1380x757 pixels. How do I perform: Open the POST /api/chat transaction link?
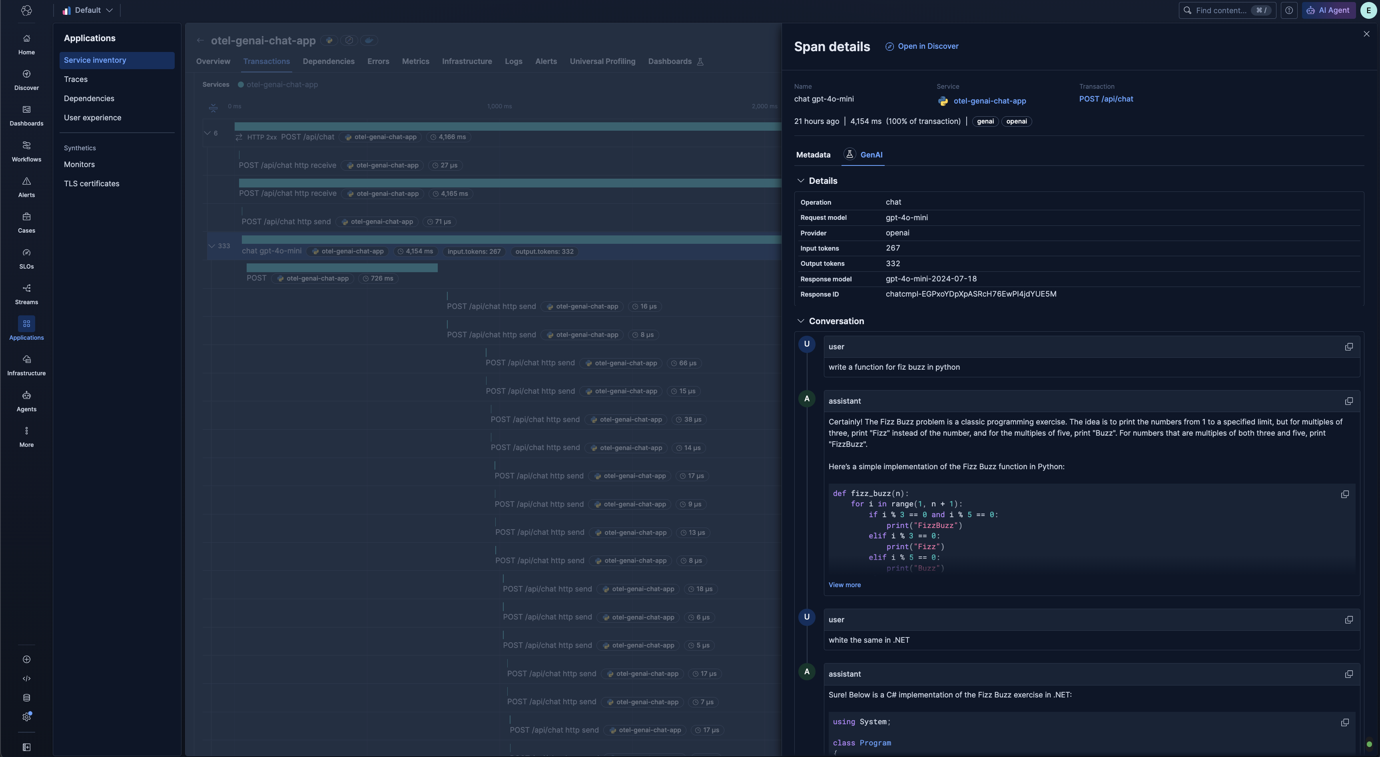coord(1106,99)
